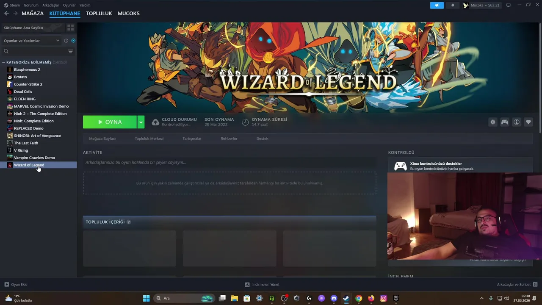Show recent activity clock filter

(x=66, y=41)
